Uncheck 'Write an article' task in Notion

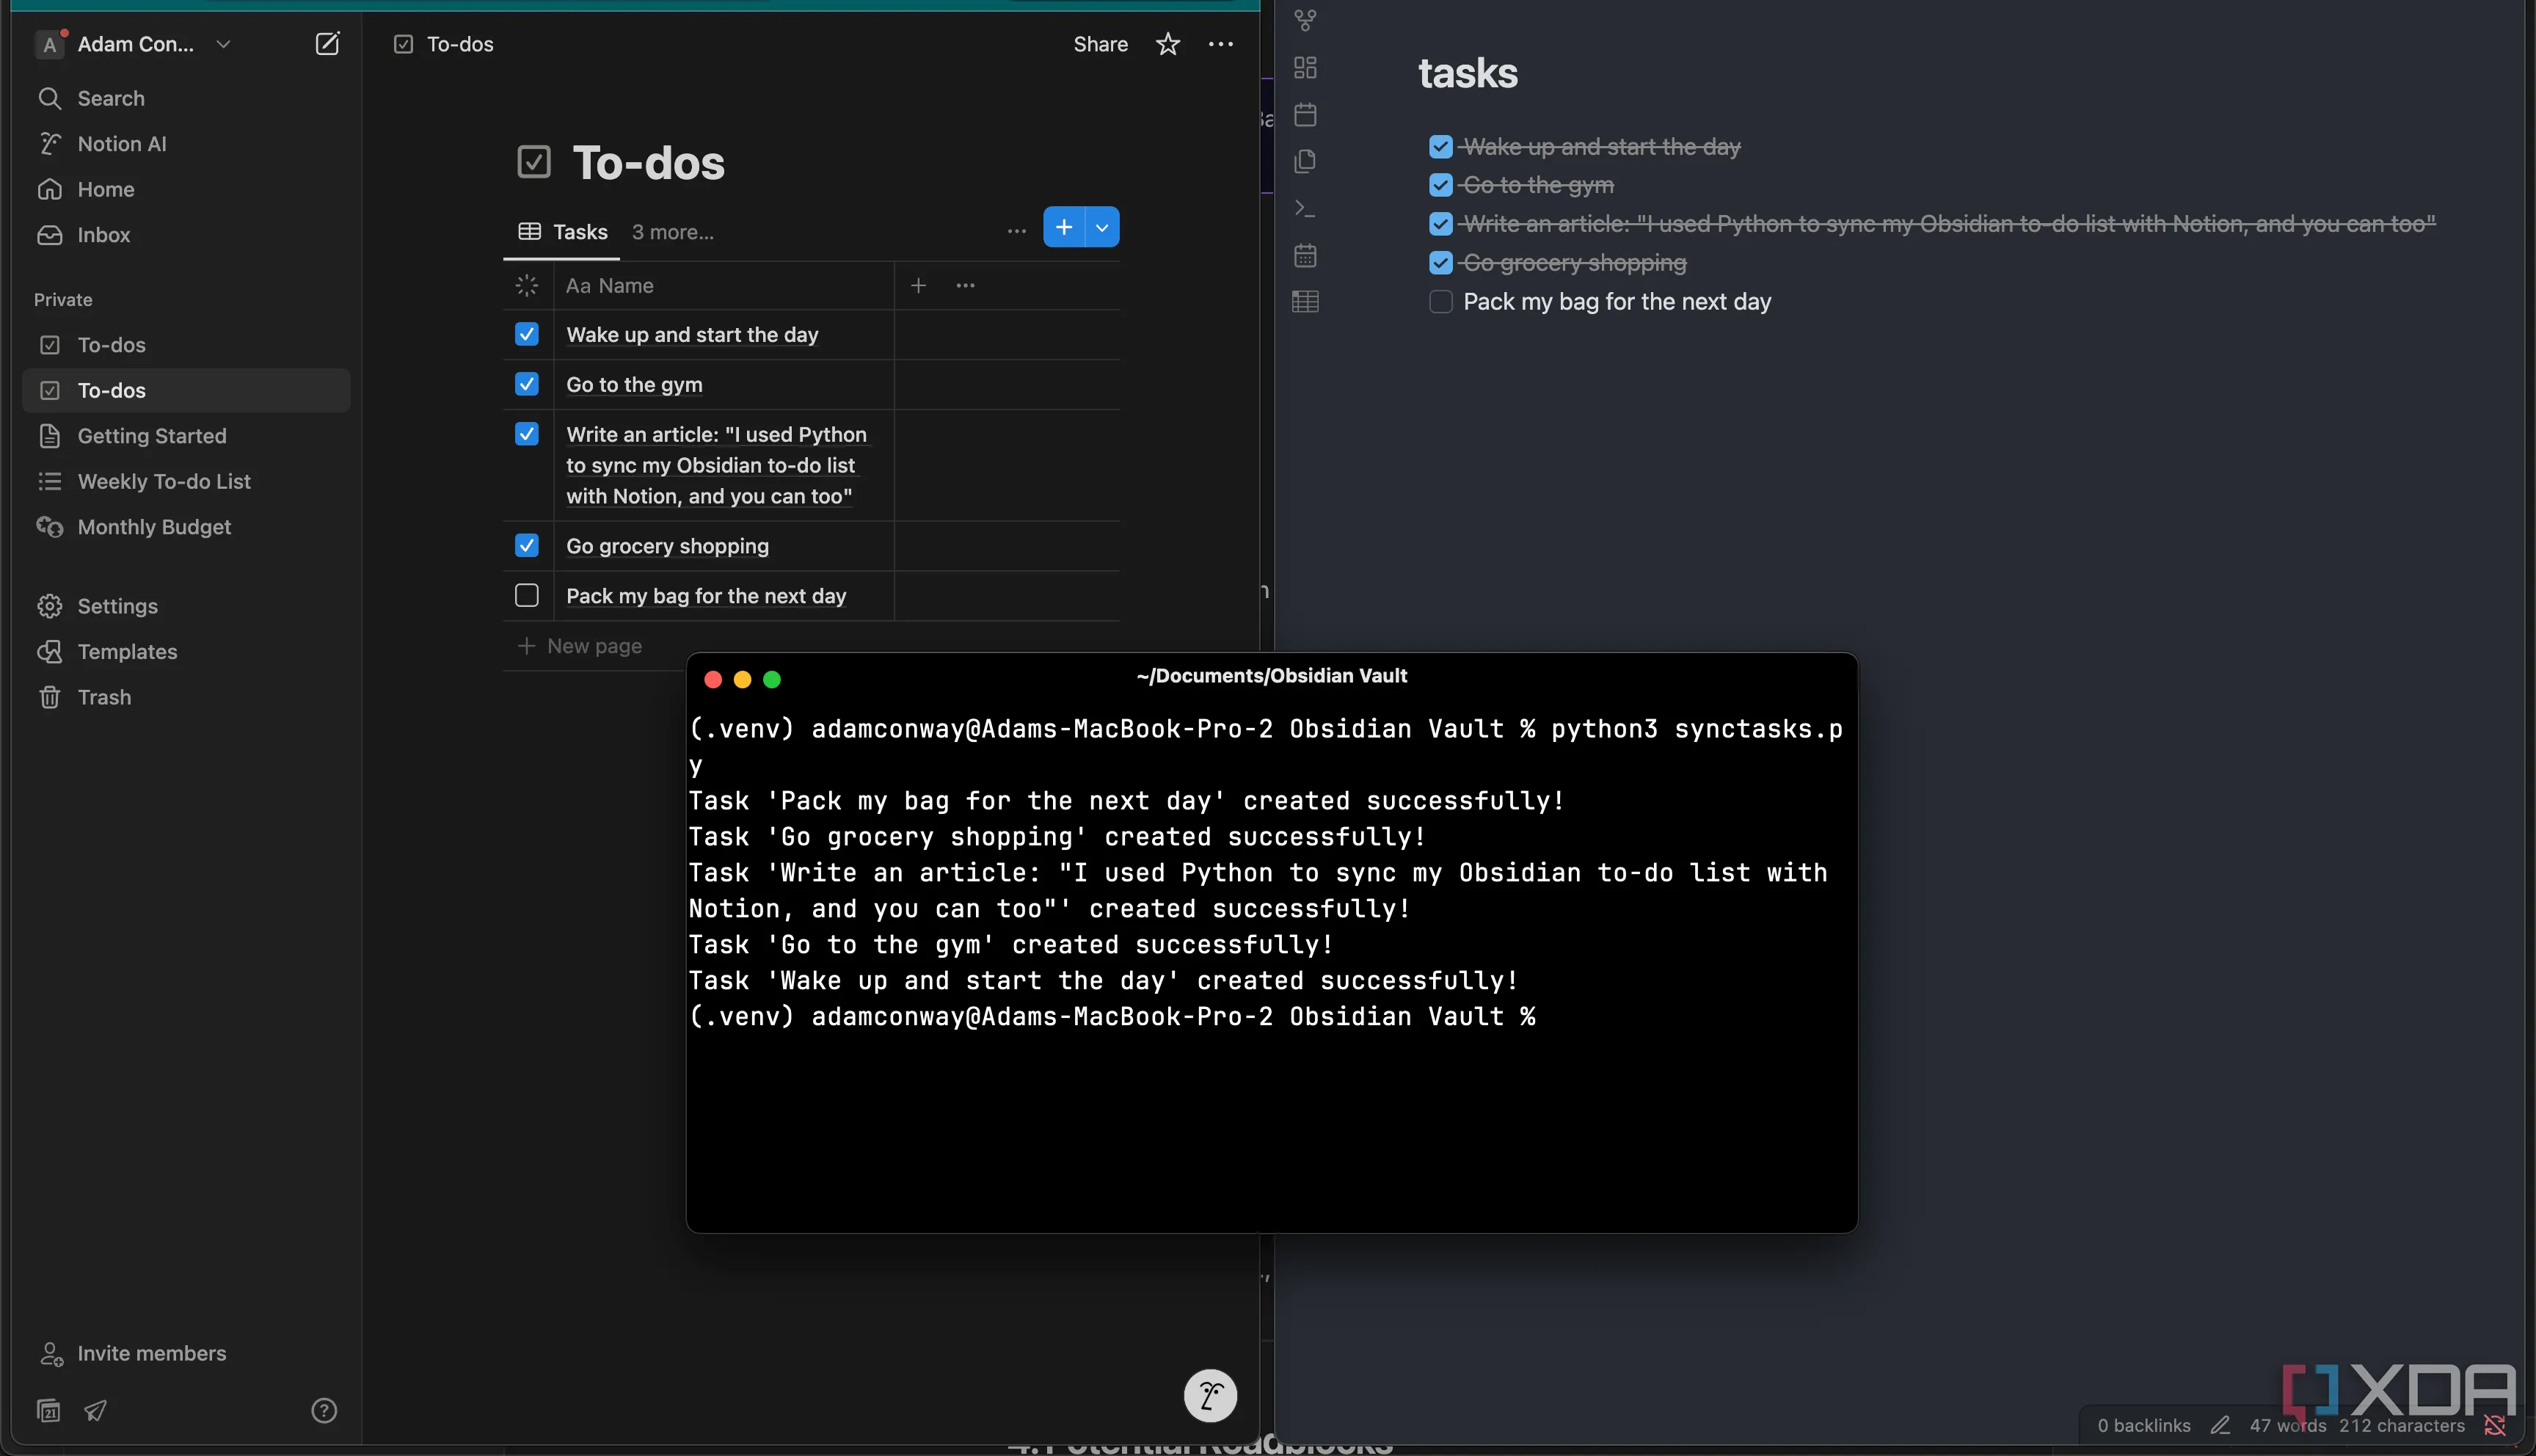click(x=527, y=434)
